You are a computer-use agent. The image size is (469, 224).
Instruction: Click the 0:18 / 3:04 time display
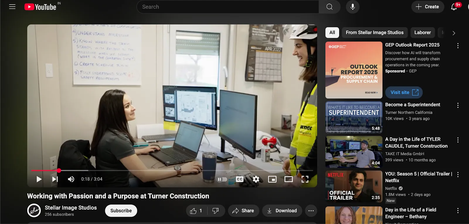[92, 179]
